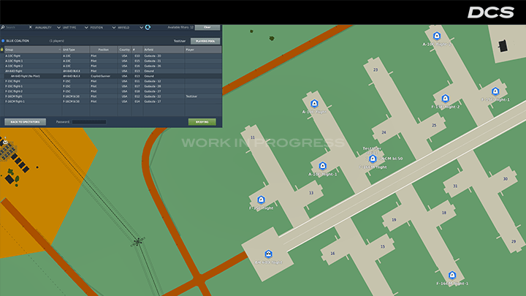This screenshot has width=526, height=296.
Task: Open the Players Pool button
Action: pos(205,41)
